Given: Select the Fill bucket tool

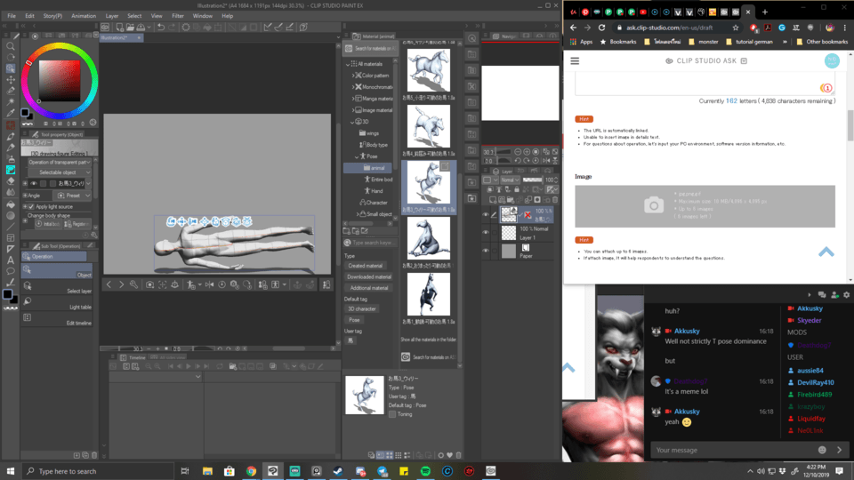Looking at the screenshot, I should [x=11, y=204].
